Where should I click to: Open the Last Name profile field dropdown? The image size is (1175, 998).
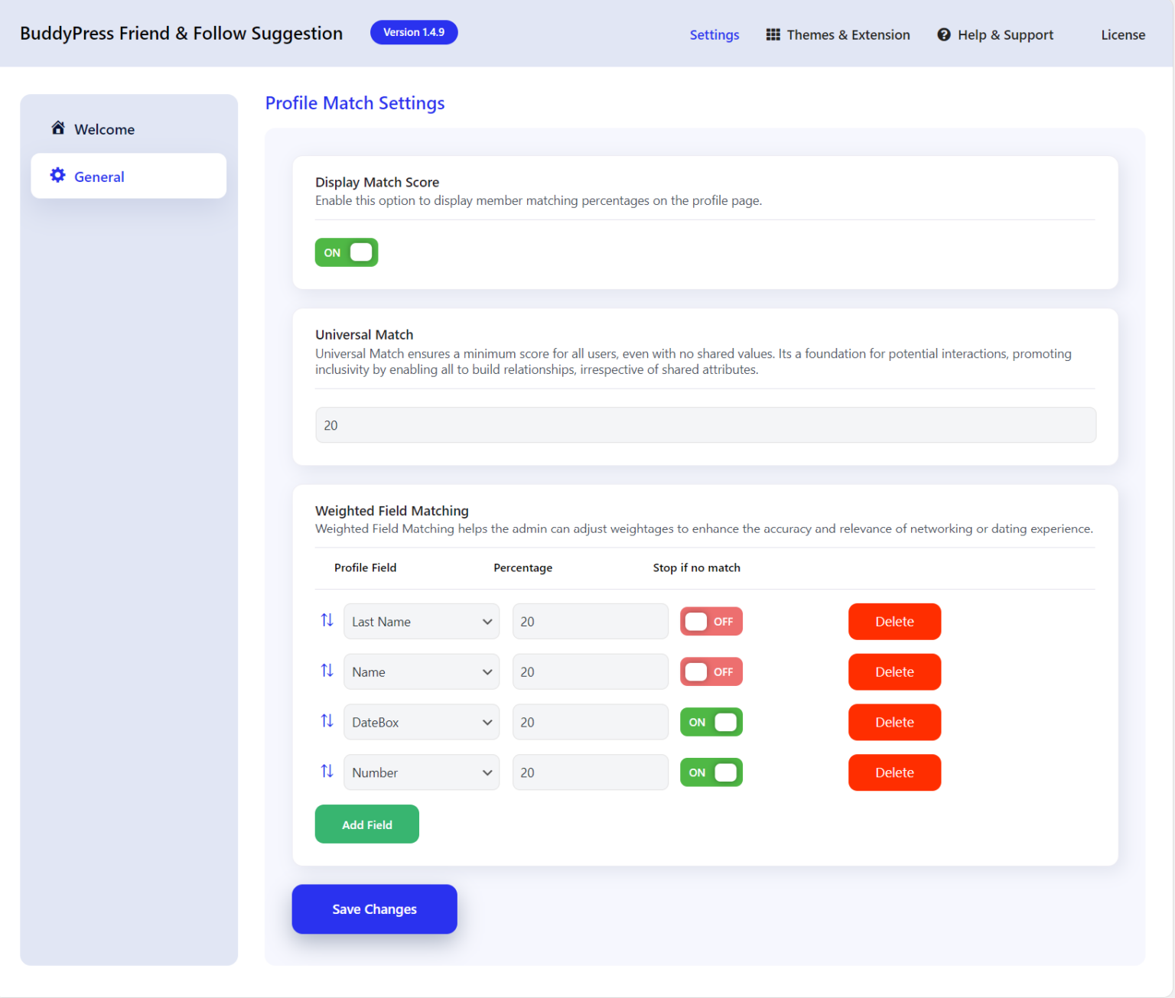point(421,621)
